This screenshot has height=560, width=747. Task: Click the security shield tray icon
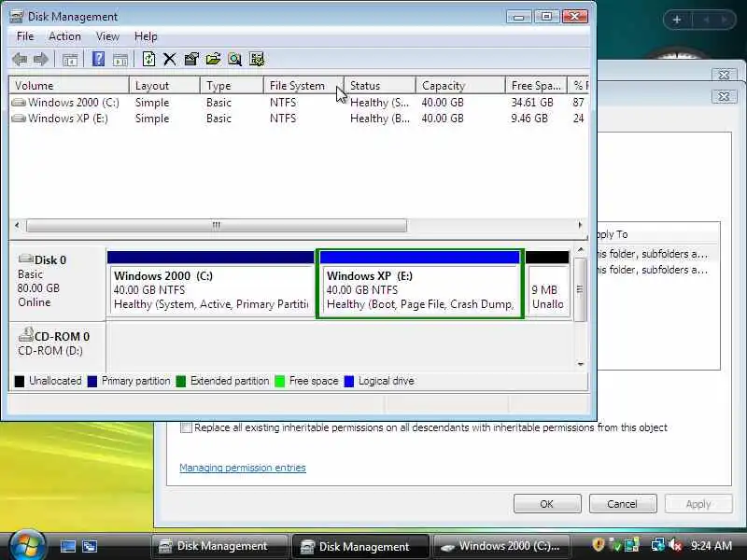pos(599,544)
